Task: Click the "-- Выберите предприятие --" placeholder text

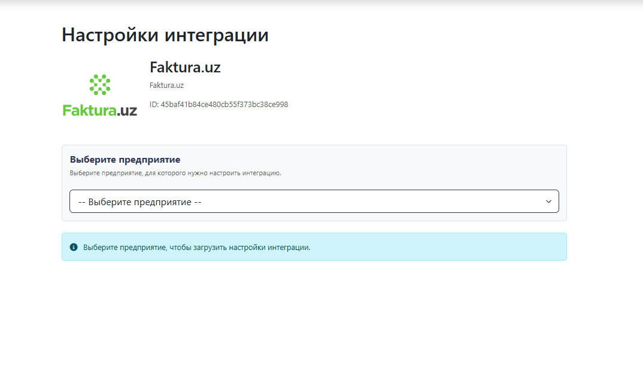Action: (139, 202)
